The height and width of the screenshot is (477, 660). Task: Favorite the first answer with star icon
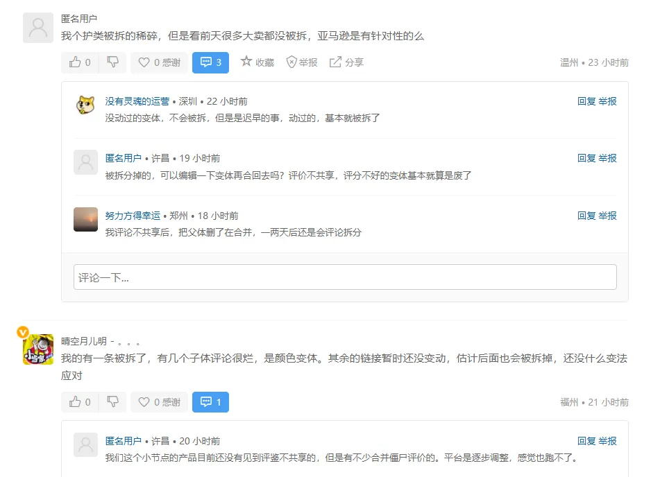click(257, 62)
